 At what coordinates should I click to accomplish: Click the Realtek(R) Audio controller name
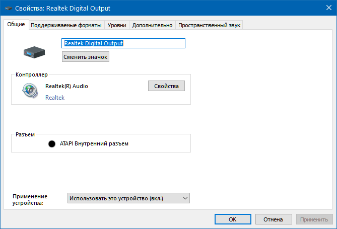(x=66, y=86)
